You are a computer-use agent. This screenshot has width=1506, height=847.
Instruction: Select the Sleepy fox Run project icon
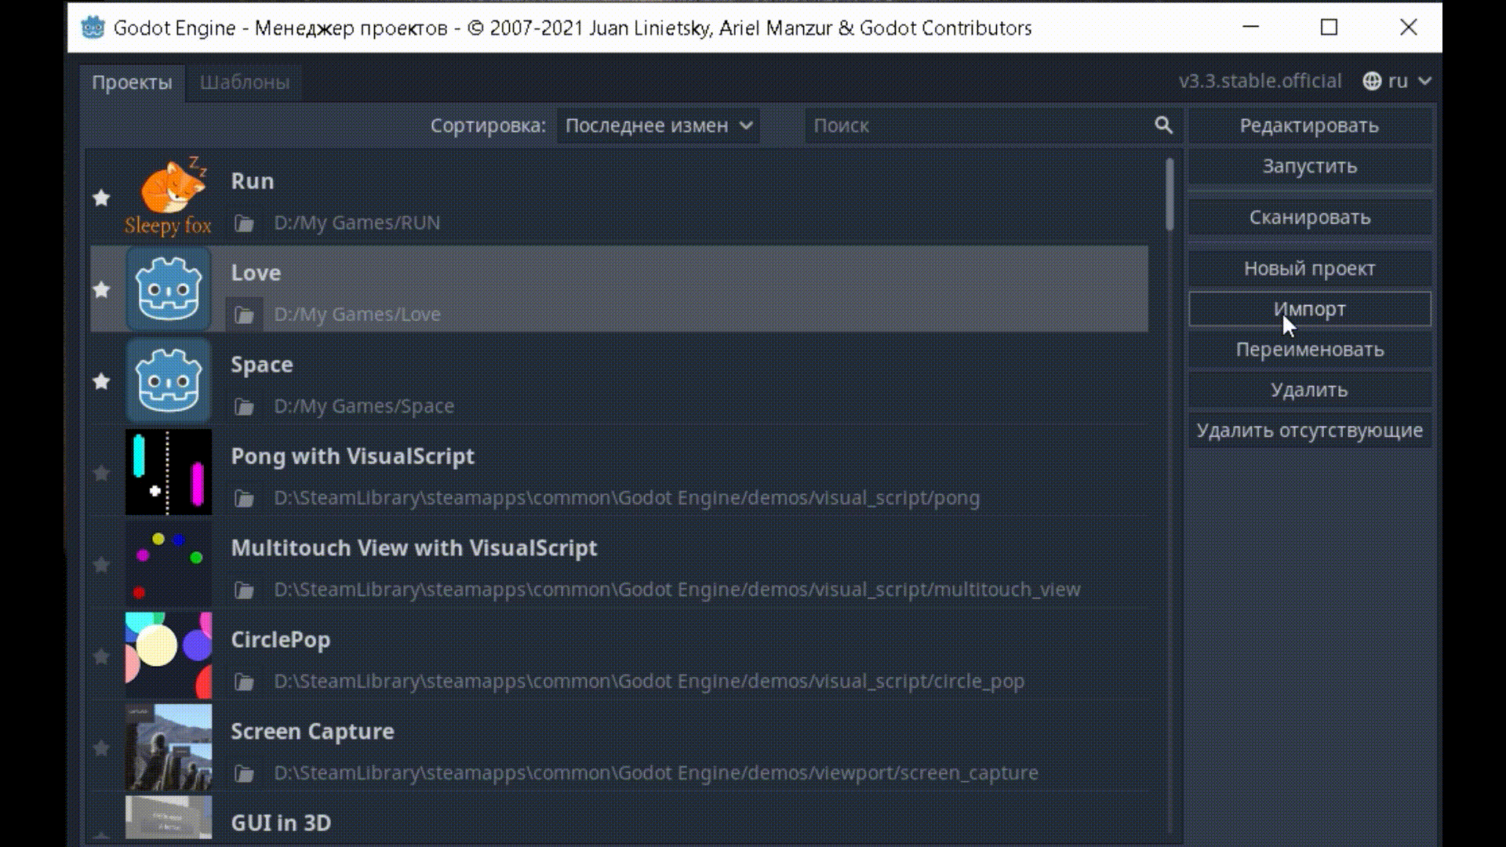pyautogui.click(x=169, y=197)
